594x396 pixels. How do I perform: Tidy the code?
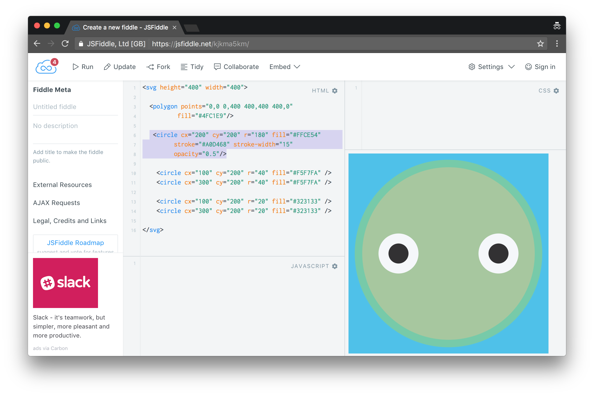[192, 67]
